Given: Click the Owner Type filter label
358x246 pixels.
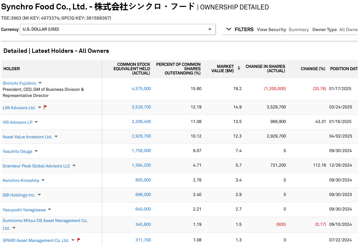Looking at the screenshot, I should tap(325, 30).
